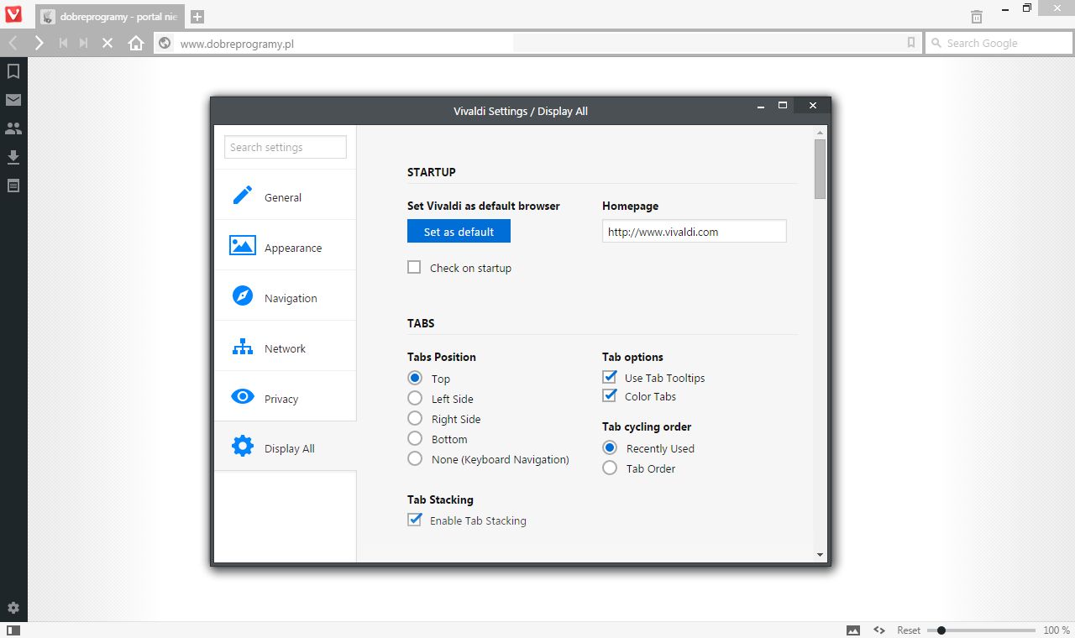Uncheck Use Tab Tooltips
1075x638 pixels.
(610, 377)
